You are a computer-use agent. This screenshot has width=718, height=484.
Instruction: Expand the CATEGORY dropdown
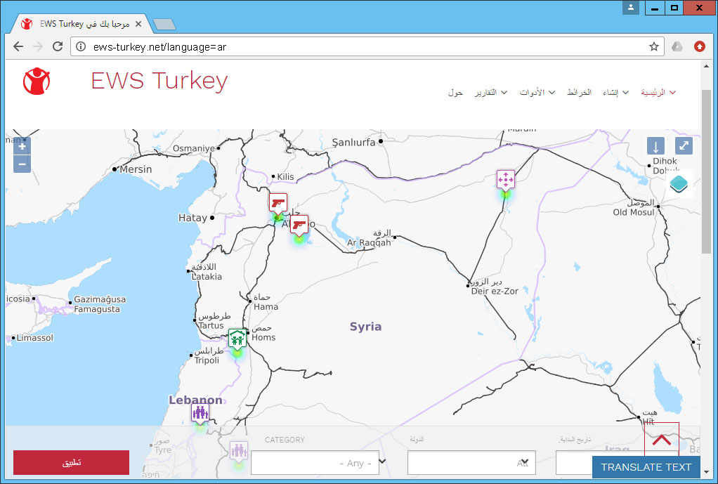point(315,463)
